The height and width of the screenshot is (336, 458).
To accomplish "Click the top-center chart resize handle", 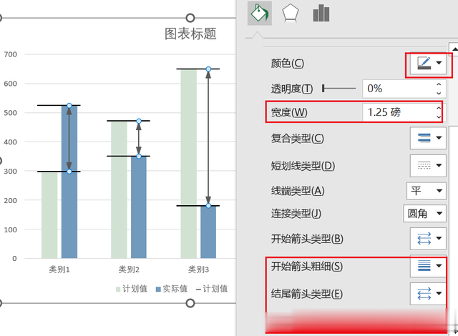I will 190,18.
